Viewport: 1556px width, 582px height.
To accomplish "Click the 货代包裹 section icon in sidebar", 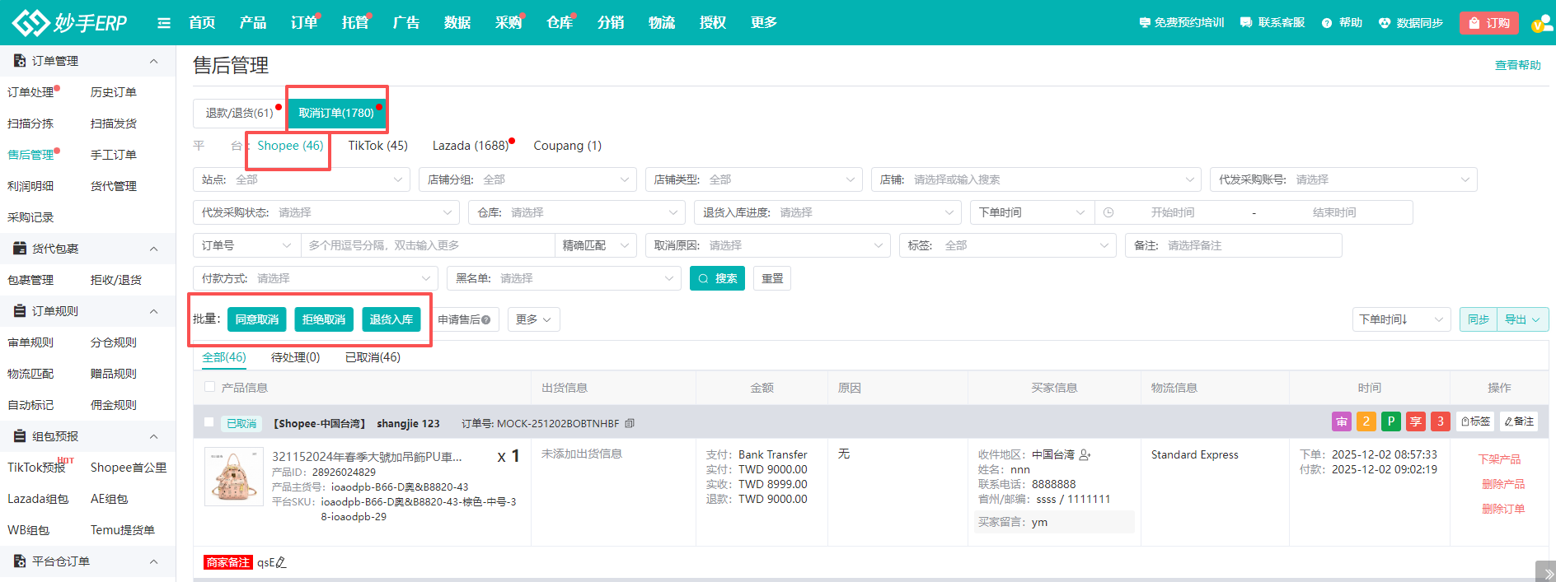I will point(20,249).
